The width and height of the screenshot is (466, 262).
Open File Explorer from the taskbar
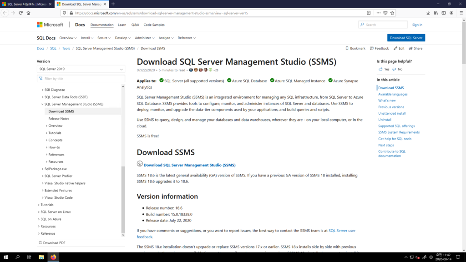(x=41, y=257)
